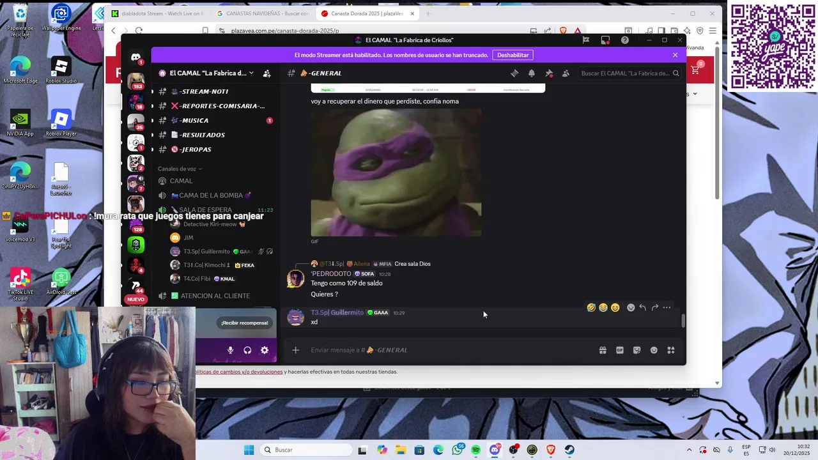This screenshot has width=818, height=460.
Task: Deafen with the headphones icon
Action: pos(247,350)
